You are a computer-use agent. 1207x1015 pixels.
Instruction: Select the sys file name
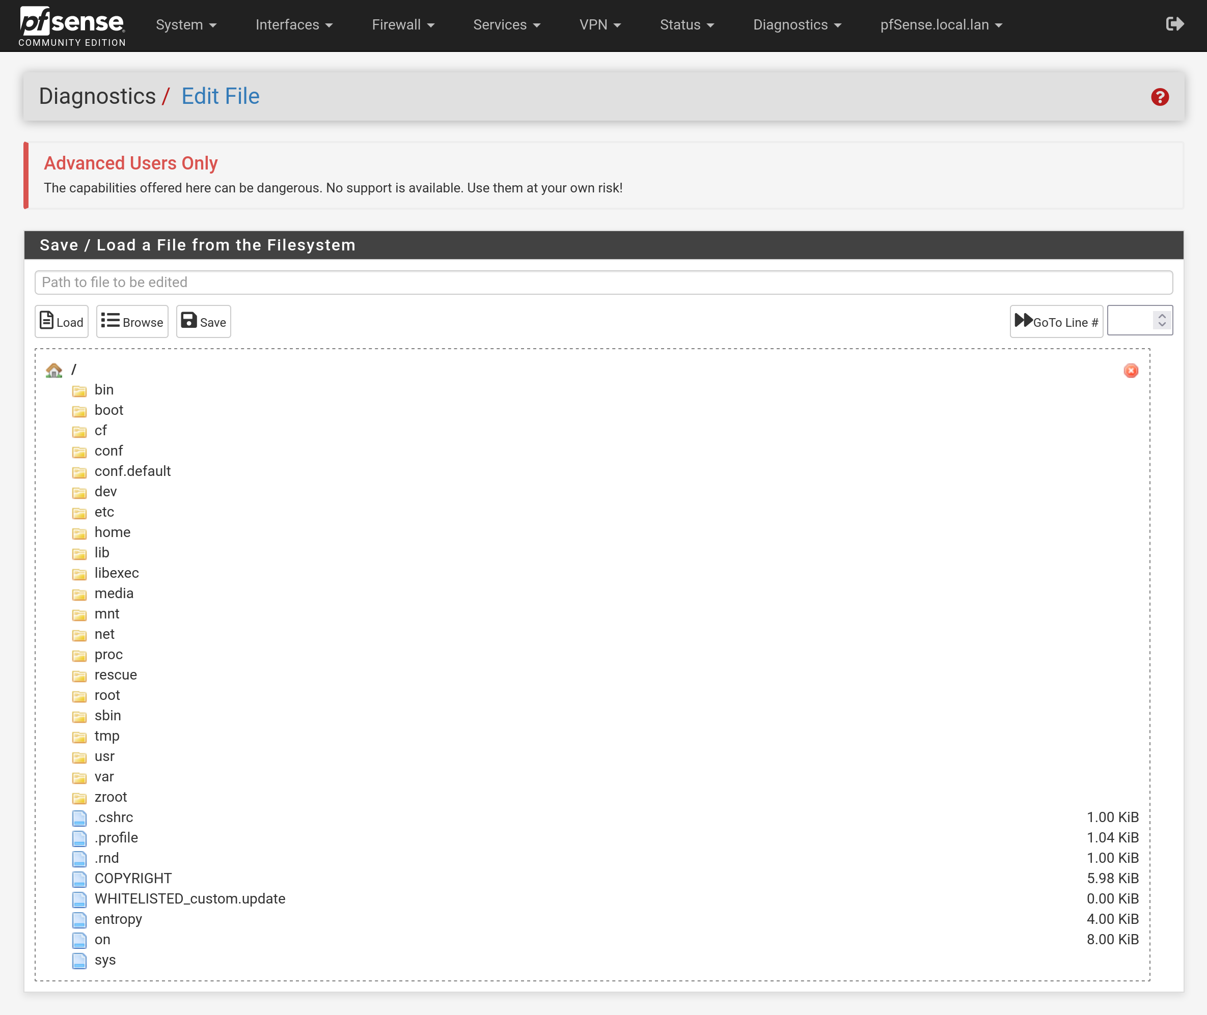coord(105,961)
